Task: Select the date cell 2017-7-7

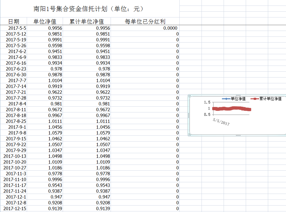Action: (17, 81)
